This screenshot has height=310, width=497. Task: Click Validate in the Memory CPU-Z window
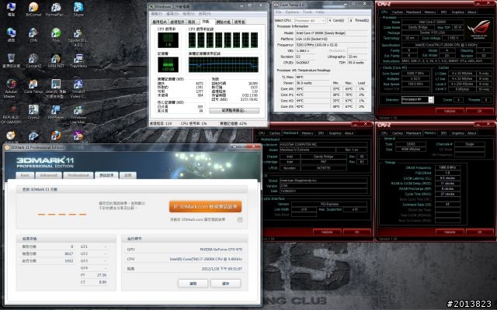pos(450,232)
